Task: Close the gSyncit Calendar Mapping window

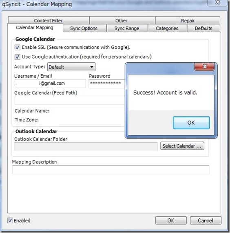Action: coord(218,2)
